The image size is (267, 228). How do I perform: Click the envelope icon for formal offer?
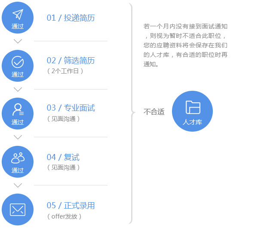point(18,210)
